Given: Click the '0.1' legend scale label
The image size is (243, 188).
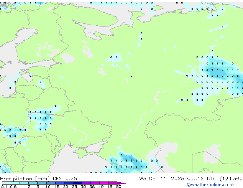Looking at the screenshot, I should 4,186.
